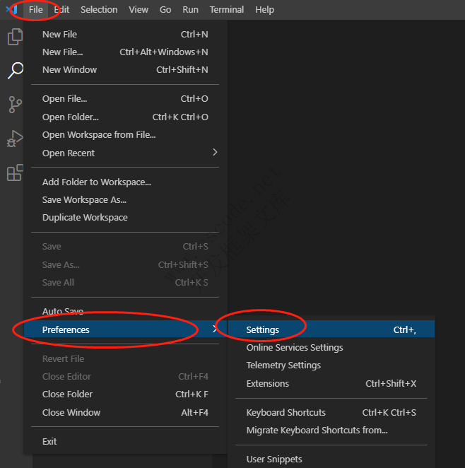Click the Revert File entry
The height and width of the screenshot is (468, 465).
click(x=125, y=358)
